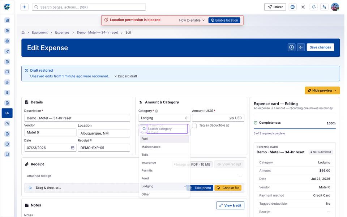Select Maintenance in the category list

164,147
